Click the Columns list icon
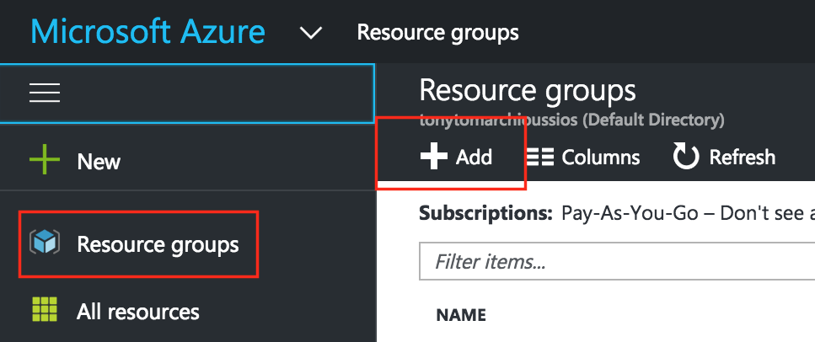 tap(540, 157)
